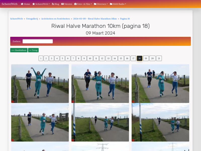Expand the Foto- & Film dropdown
The image size is (201, 151).
(x=83, y=4)
